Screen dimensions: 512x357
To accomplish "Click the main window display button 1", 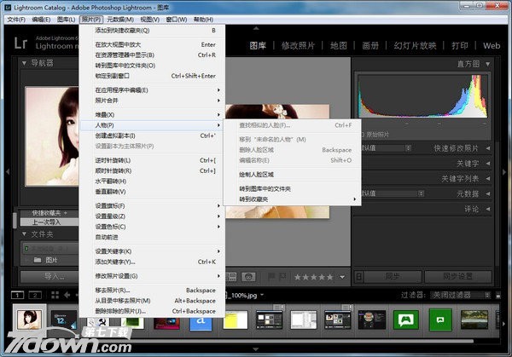I will point(18,294).
